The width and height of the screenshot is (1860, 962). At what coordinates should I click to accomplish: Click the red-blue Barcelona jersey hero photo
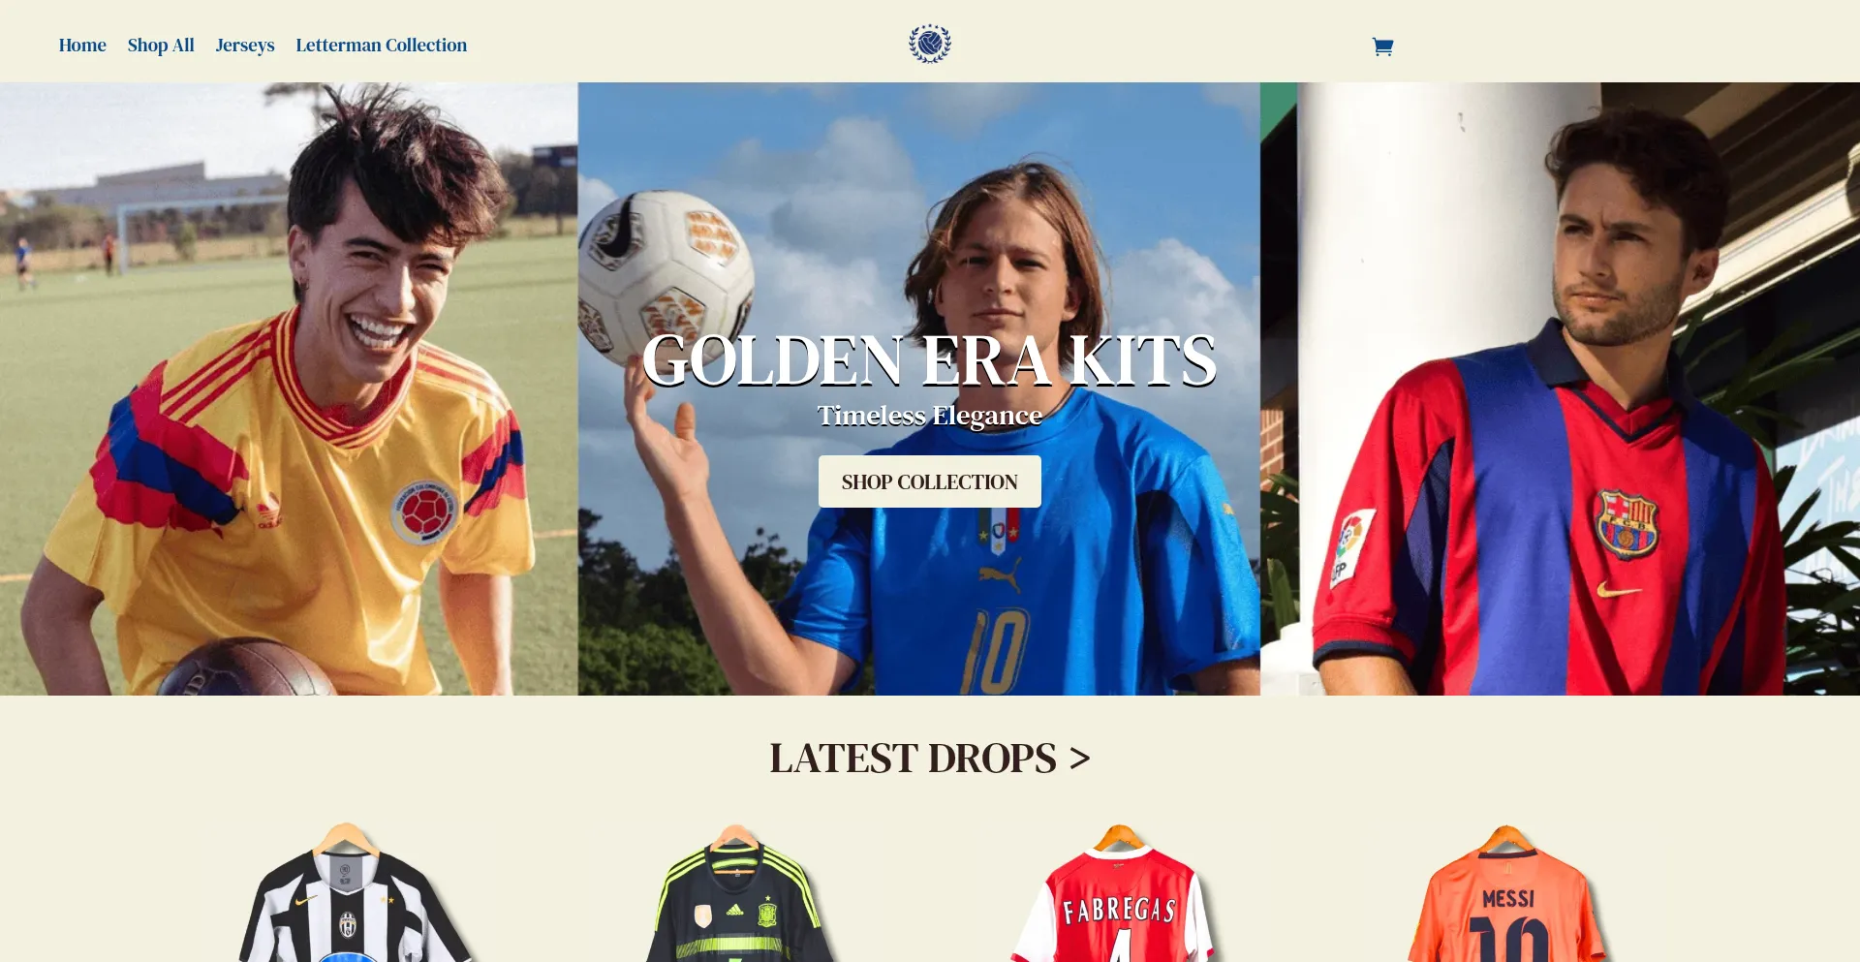[1560, 388]
